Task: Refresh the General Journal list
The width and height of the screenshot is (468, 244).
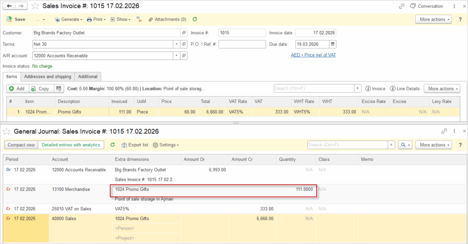Action: tap(112, 145)
